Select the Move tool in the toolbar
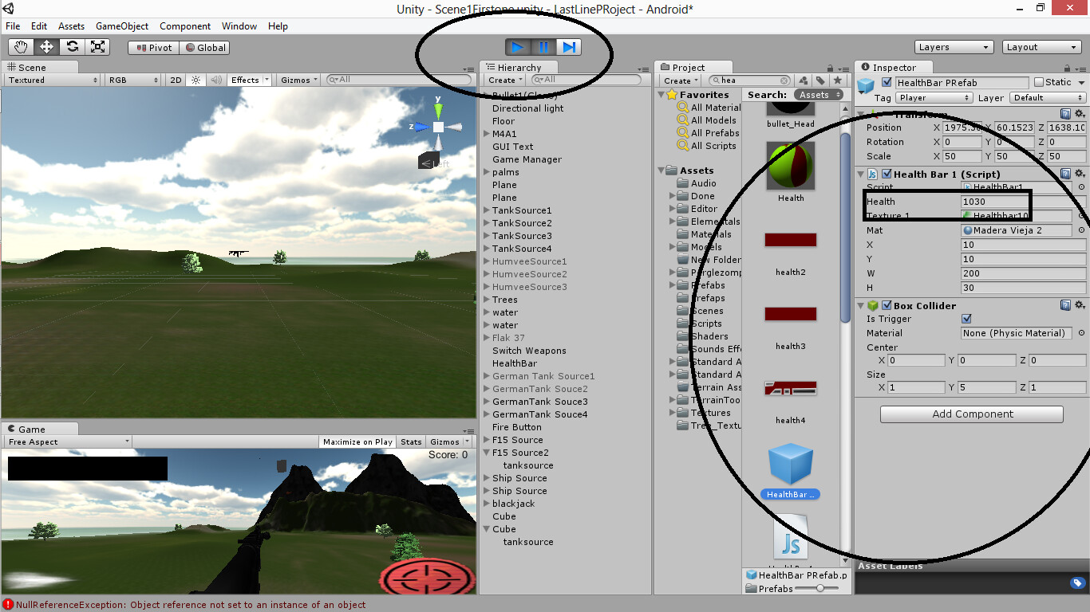 (x=46, y=46)
